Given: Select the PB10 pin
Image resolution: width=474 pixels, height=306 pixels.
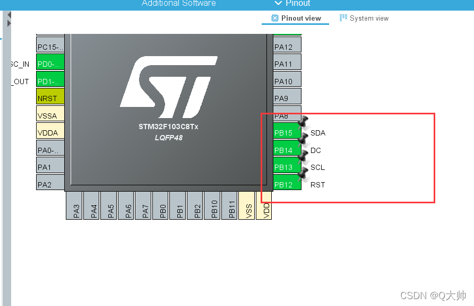Looking at the screenshot, I should [x=212, y=205].
